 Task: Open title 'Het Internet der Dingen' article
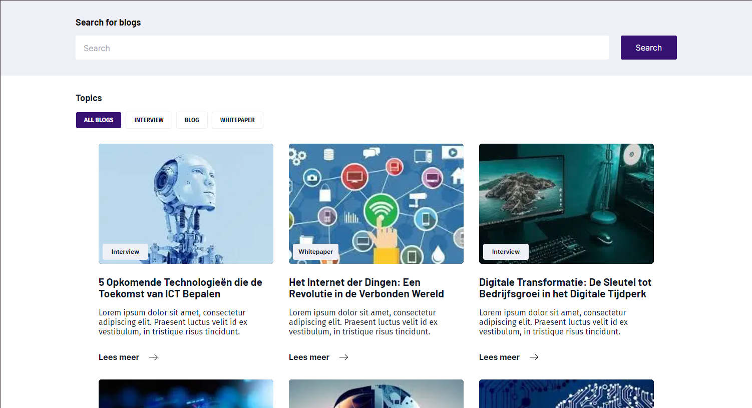coord(366,288)
